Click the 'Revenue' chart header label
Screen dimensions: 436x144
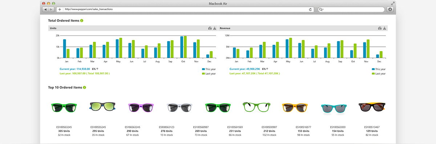pos(225,28)
